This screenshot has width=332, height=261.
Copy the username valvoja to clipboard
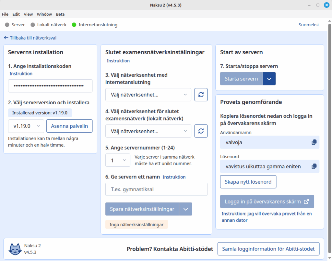click(x=314, y=142)
